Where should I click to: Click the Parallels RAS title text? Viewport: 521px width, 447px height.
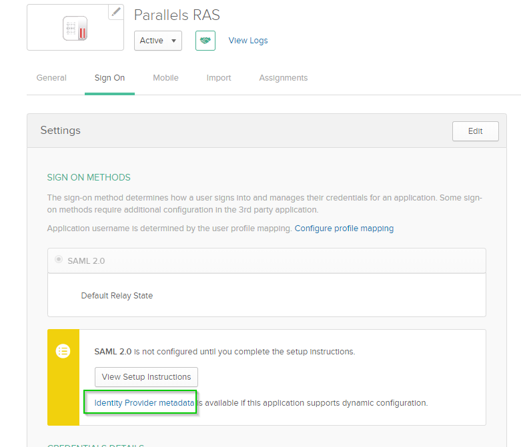point(177,15)
